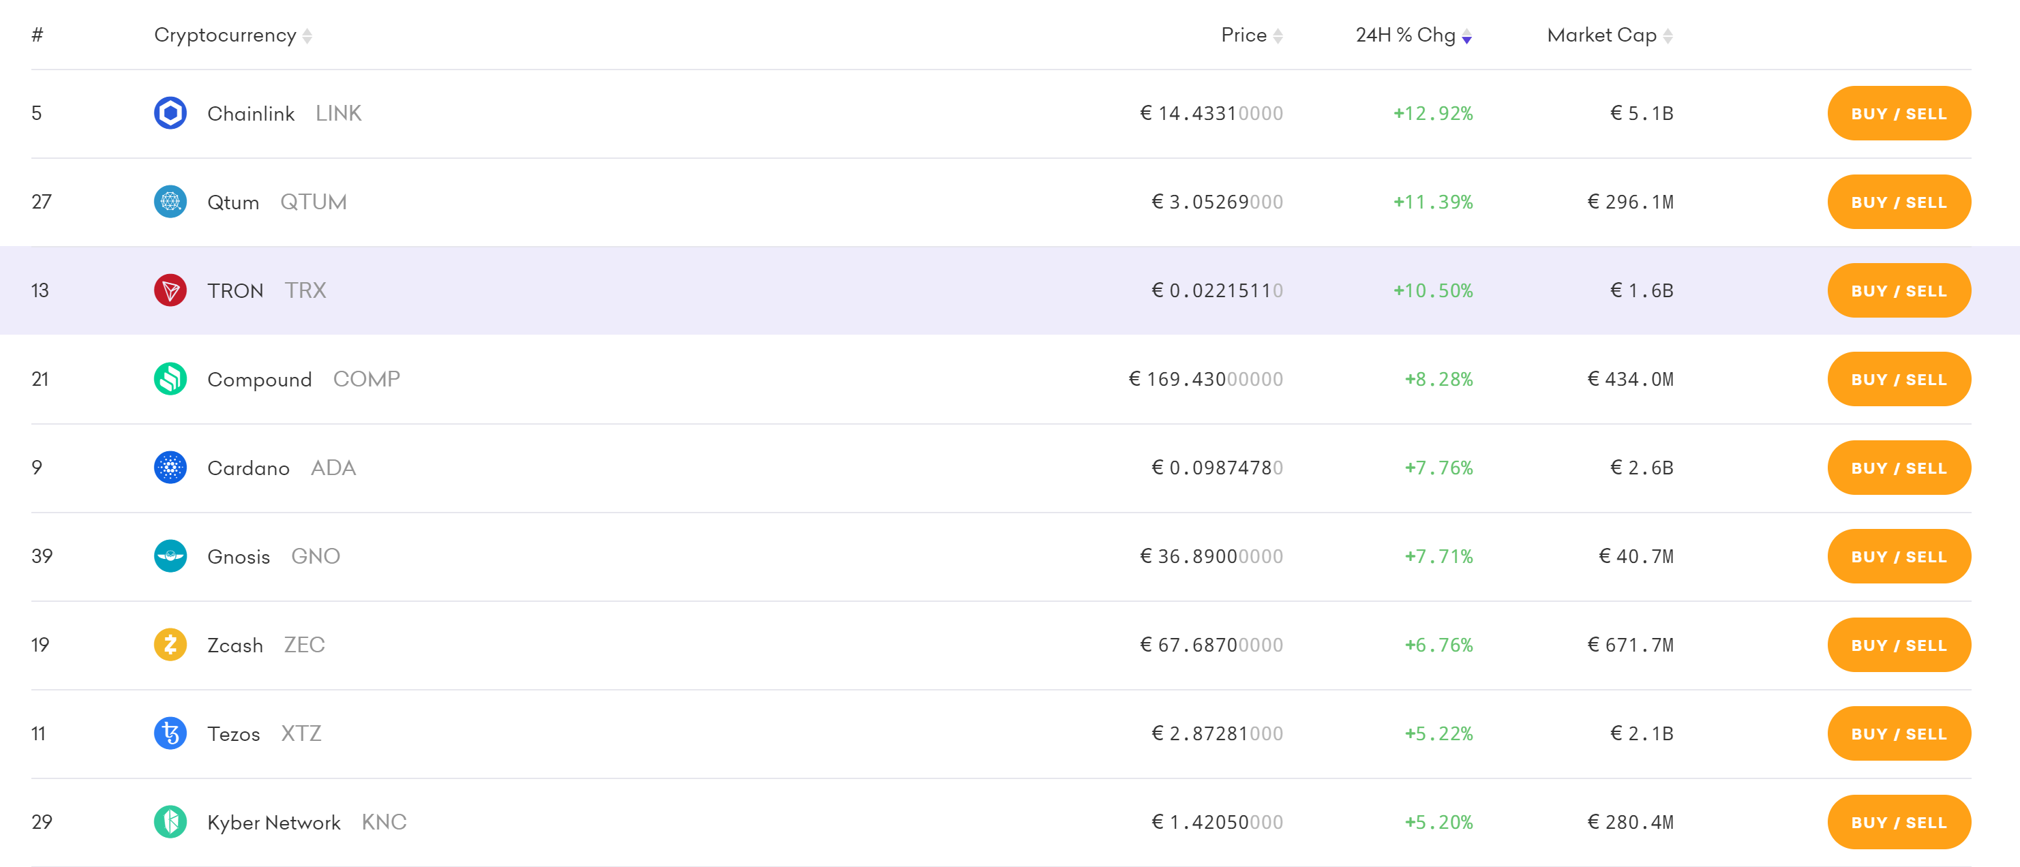Click the COMP ticker symbol

pos(366,380)
